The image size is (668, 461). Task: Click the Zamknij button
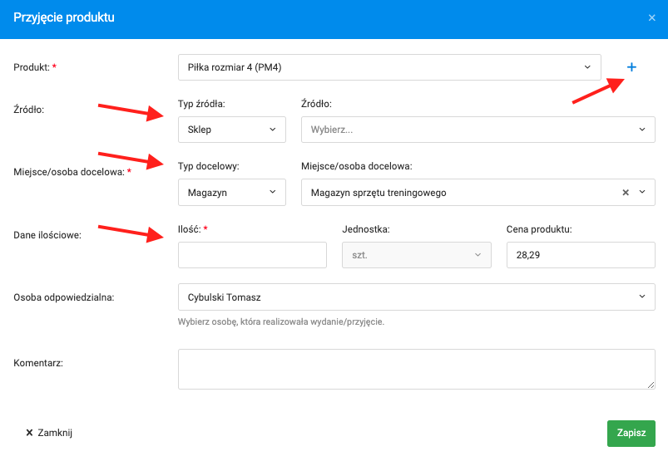(49, 433)
